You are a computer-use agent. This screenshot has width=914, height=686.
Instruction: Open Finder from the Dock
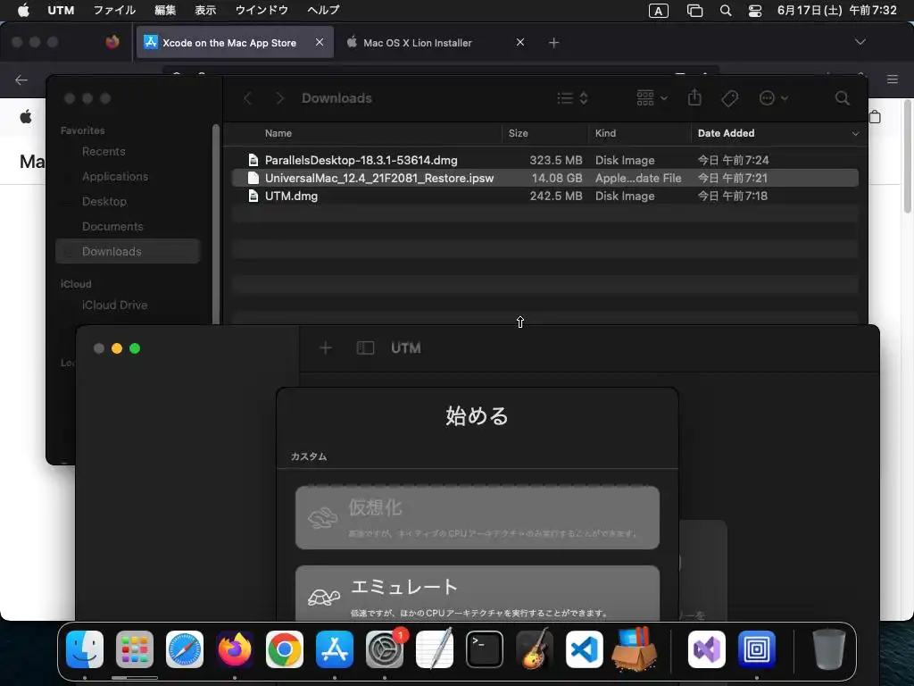[85, 648]
